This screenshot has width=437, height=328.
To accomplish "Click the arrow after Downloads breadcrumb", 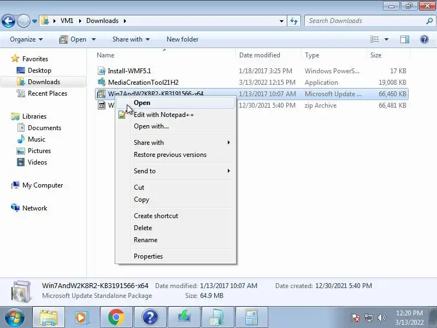I will 125,21.
